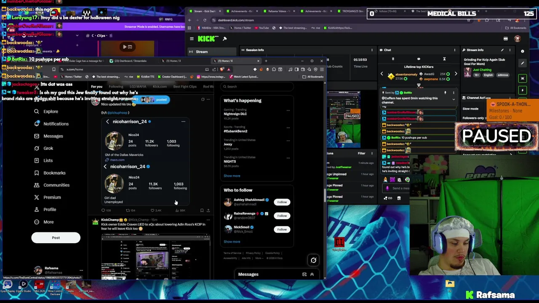Open fifine Control Deck desktop shortcut
This screenshot has width=539, height=303.
pos(55,287)
